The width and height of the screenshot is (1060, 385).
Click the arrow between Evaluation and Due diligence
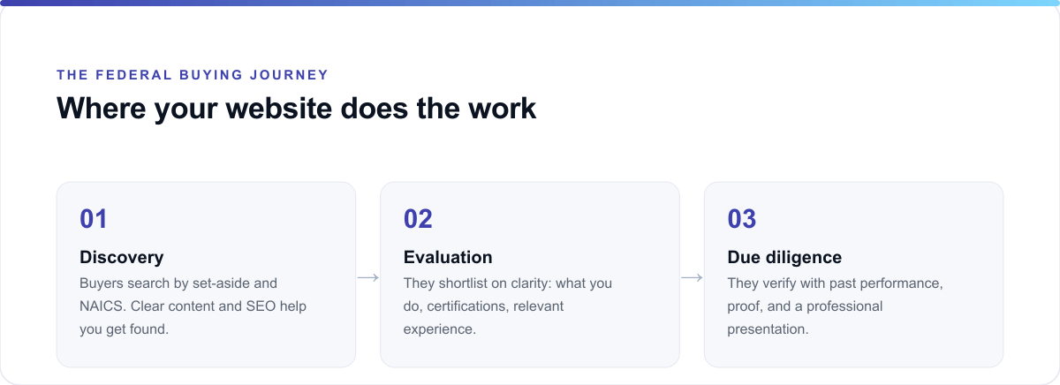(x=692, y=278)
